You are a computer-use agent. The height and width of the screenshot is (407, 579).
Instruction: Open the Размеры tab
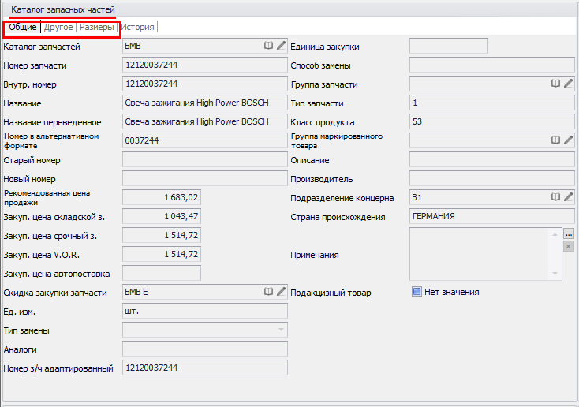coord(97,28)
